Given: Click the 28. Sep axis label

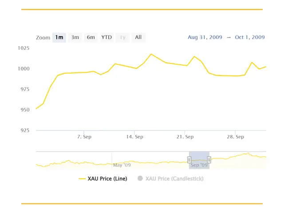Looking at the screenshot, I should pyautogui.click(x=235, y=137).
